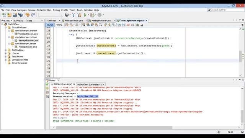Select Server Resources tree node
The image size is (245, 138).
[x=20, y=63]
